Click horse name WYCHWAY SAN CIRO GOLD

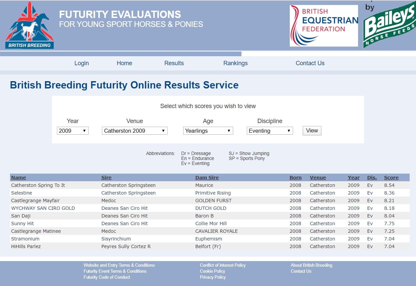[43, 208]
